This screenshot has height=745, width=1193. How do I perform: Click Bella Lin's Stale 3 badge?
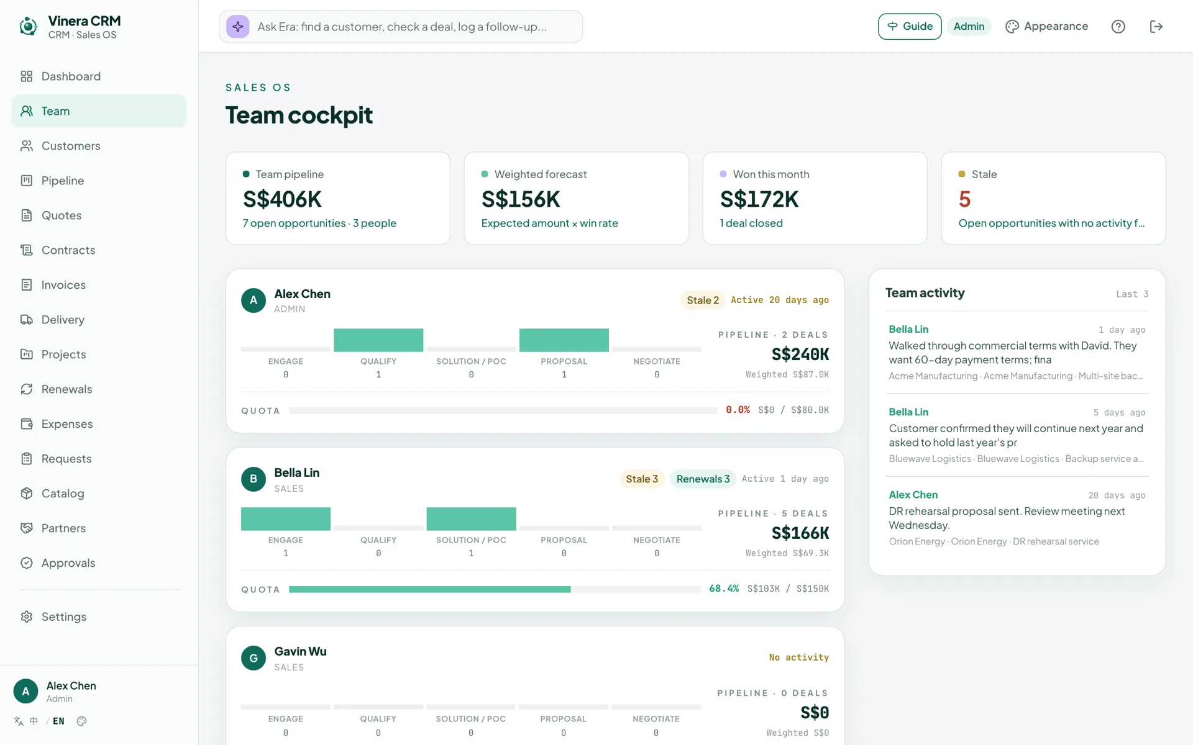coord(641,479)
